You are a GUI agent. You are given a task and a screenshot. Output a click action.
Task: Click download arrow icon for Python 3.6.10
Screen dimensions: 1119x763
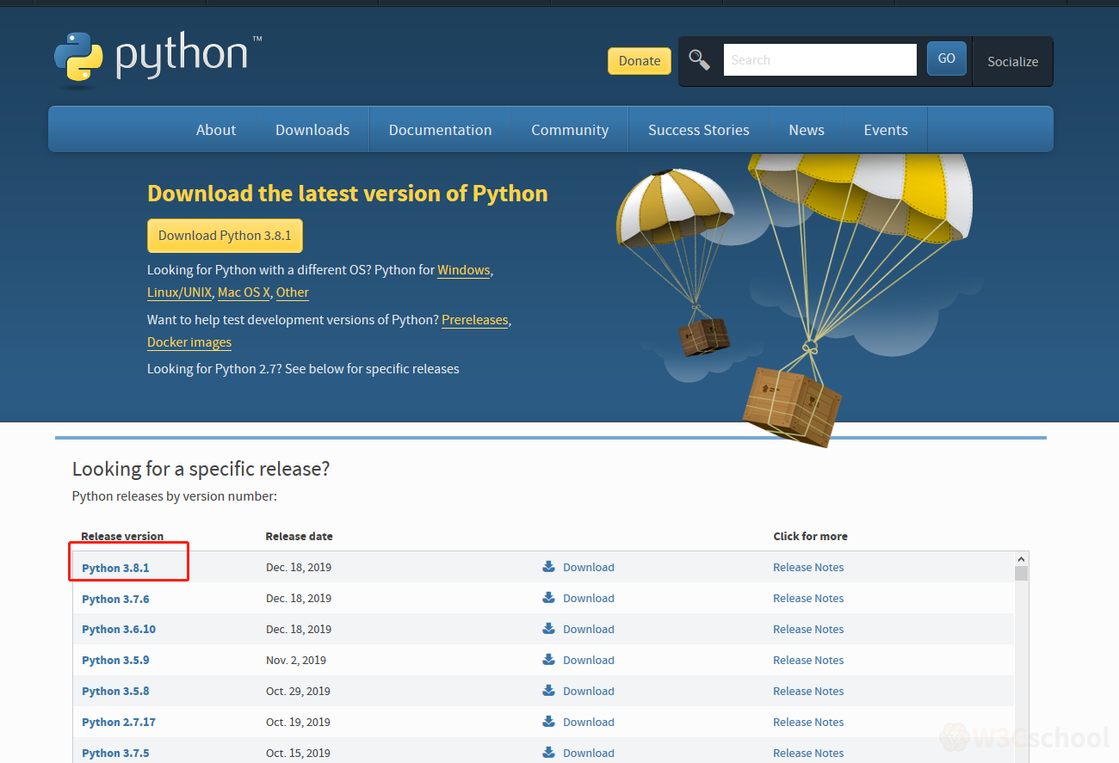pos(548,629)
